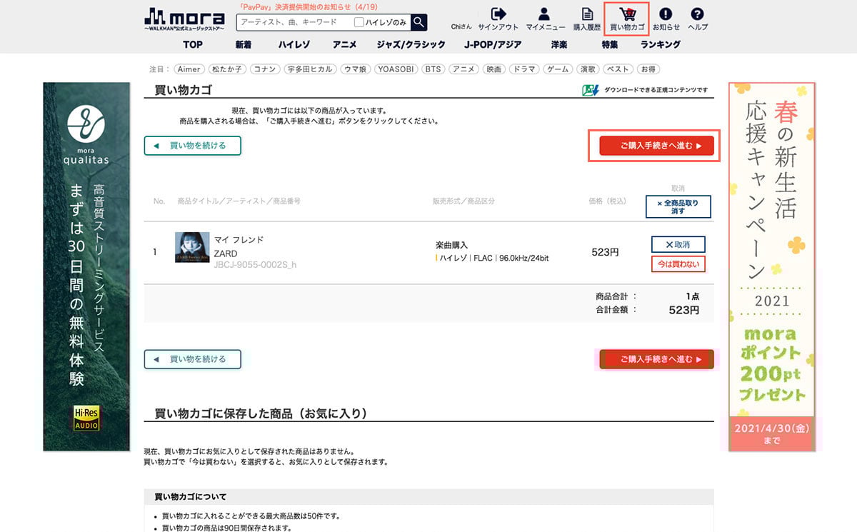Image resolution: width=857 pixels, height=532 pixels.
Task: Click the Chiさん user name
Action: point(461,27)
